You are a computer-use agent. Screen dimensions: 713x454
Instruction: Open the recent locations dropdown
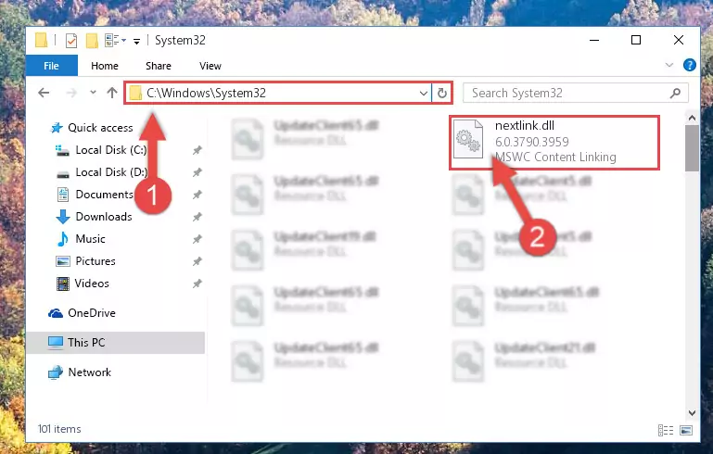pos(93,93)
